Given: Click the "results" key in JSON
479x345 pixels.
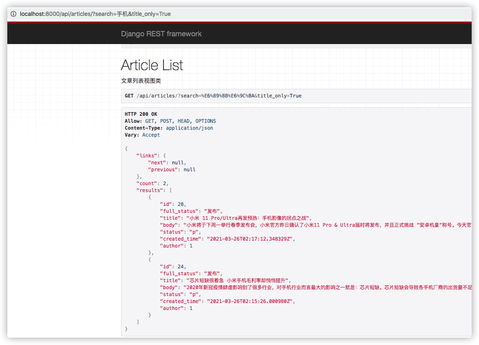Looking at the screenshot, I should (x=149, y=190).
